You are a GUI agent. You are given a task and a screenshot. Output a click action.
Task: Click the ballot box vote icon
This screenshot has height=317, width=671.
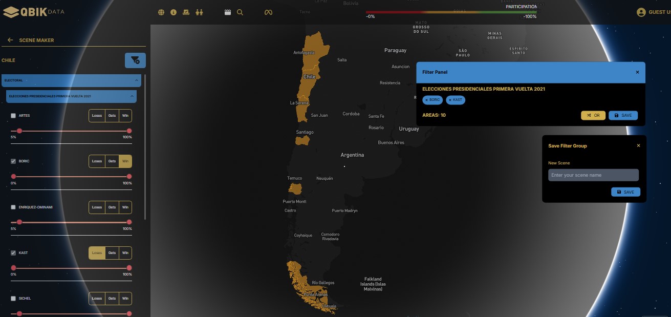pos(186,12)
